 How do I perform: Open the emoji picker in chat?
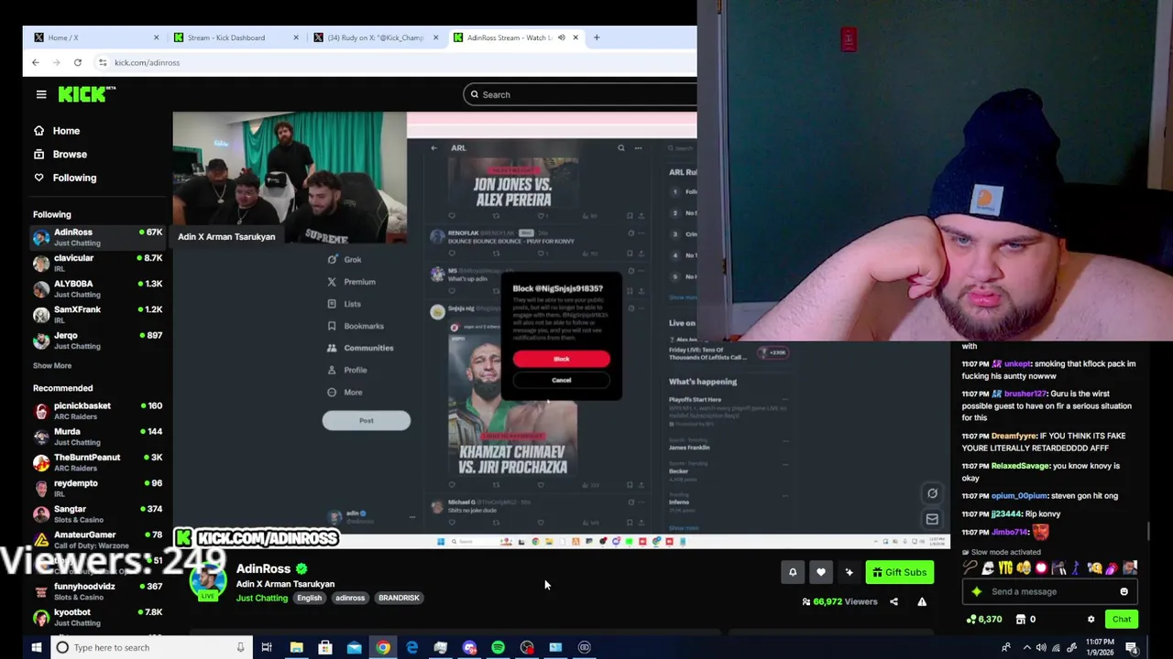click(x=1124, y=591)
